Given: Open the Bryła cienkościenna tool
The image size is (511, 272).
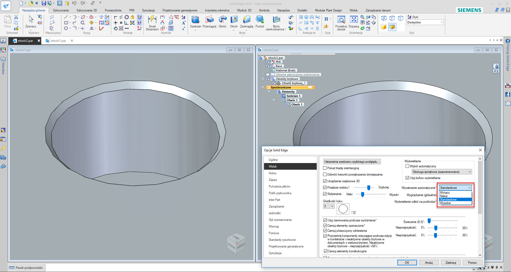Looking at the screenshot, I should tap(276, 23).
